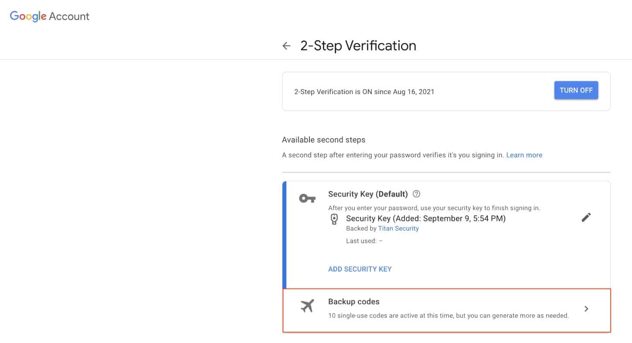
Task: Click the chevron arrow on the Backup codes row
Action: pyautogui.click(x=586, y=309)
